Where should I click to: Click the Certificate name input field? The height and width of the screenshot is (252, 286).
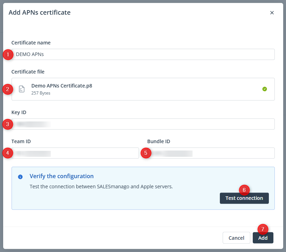click(143, 54)
